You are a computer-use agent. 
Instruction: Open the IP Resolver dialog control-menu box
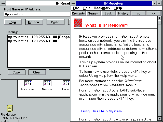[x=3, y=3]
